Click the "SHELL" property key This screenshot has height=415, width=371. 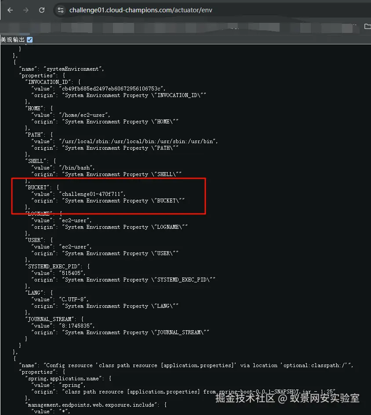37,161
